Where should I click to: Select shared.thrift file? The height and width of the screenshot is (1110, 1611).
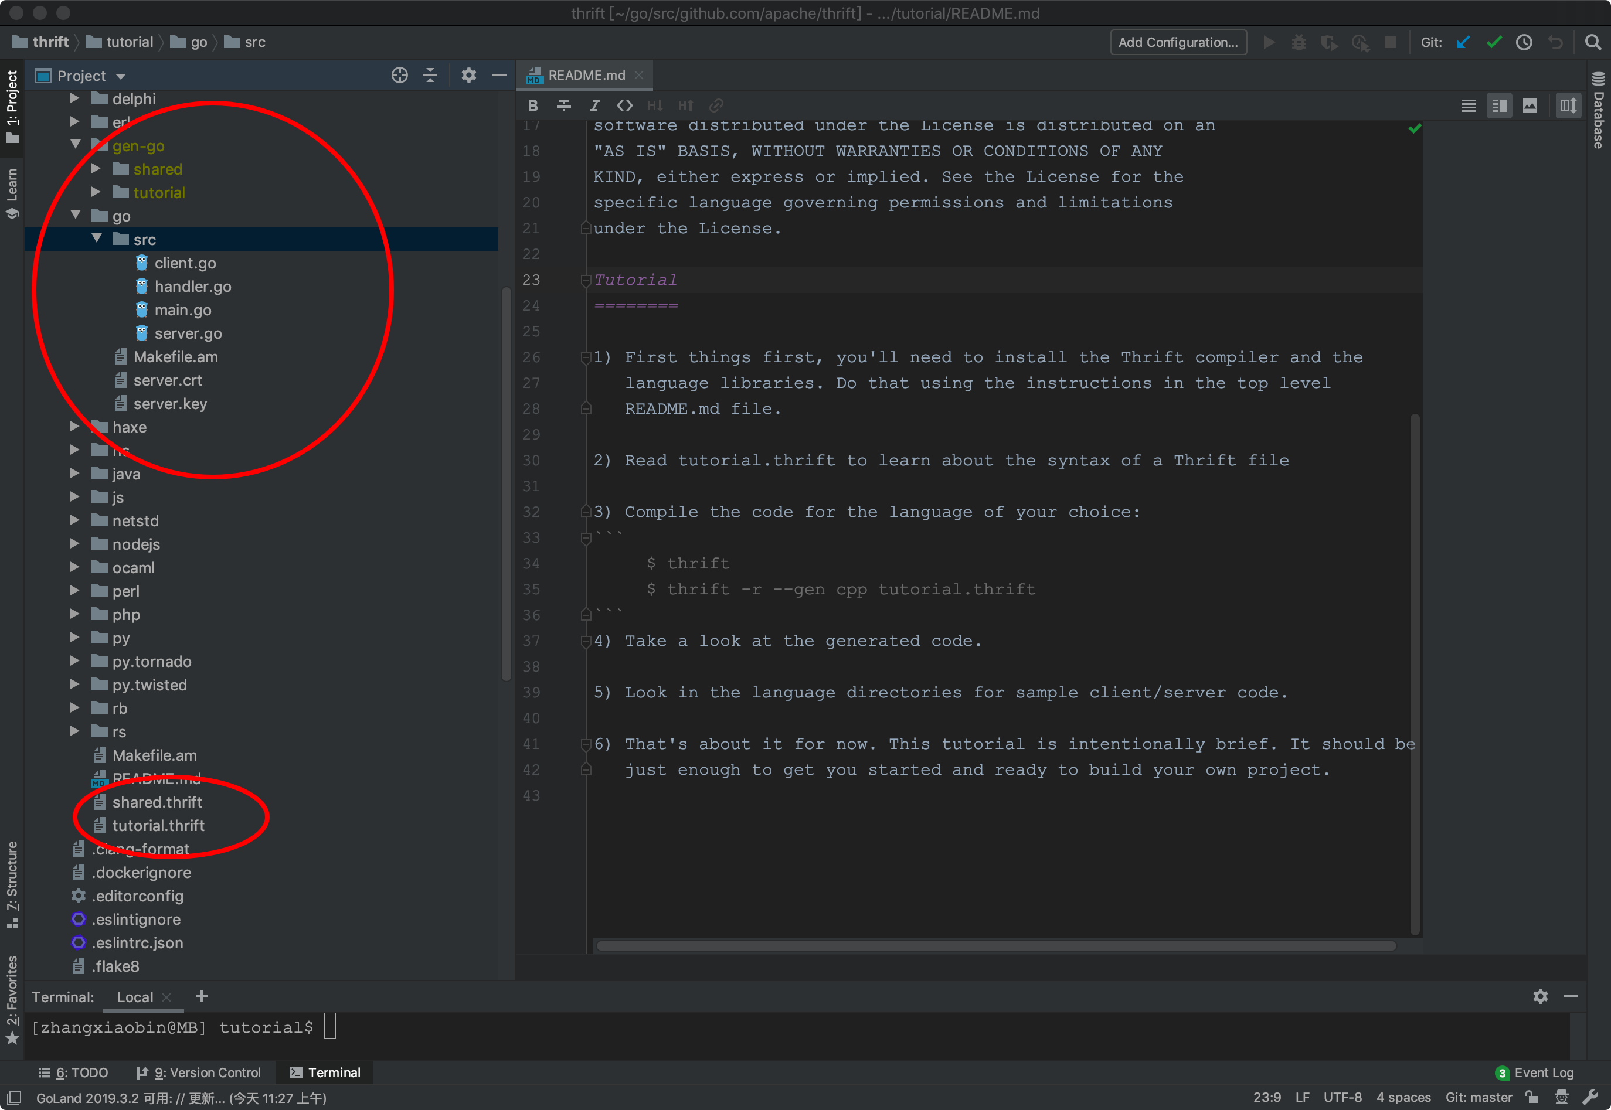point(157,802)
